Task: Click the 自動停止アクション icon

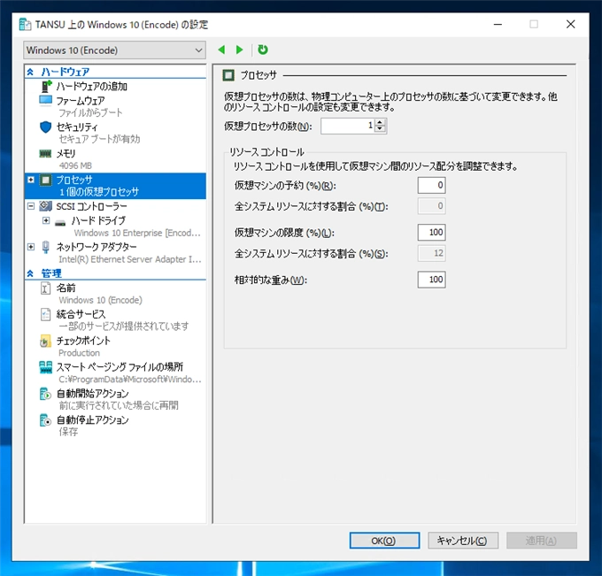Action: tap(45, 420)
